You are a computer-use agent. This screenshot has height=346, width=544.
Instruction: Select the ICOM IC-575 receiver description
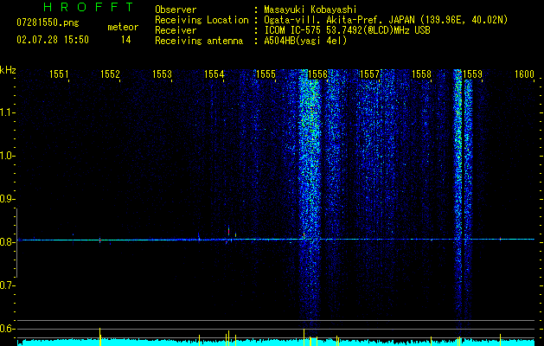coord(347,30)
